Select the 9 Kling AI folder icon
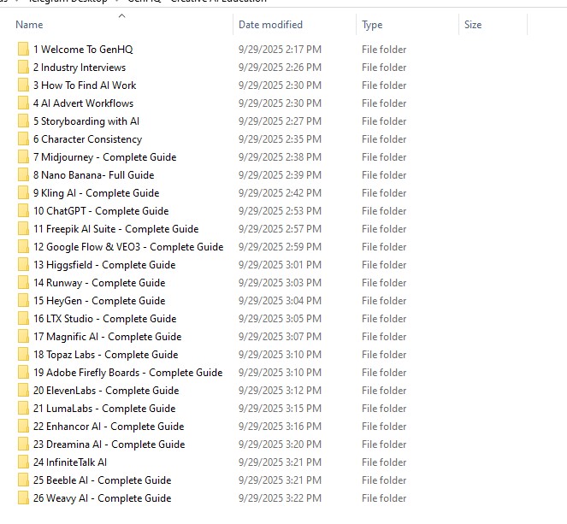This screenshot has width=567, height=524. pos(23,193)
